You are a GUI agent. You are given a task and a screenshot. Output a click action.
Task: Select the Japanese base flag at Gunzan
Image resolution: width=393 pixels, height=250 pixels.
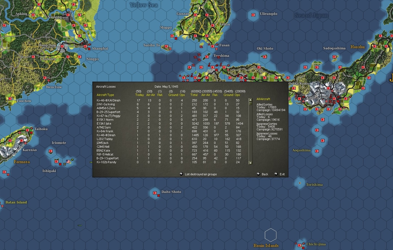click(195, 15)
